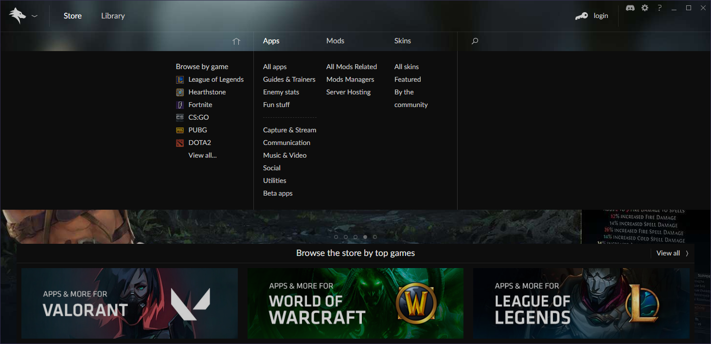Screen dimensions: 711x344
Task: Click the search magnifier icon
Action: pos(475,41)
